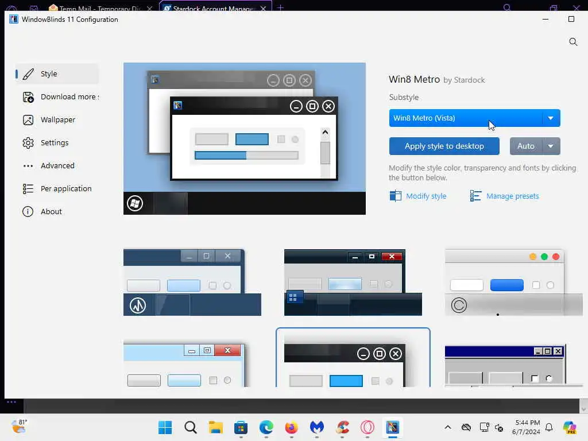Open Microsoft Store from taskbar
Screen dimensions: 588x441
coord(241,427)
